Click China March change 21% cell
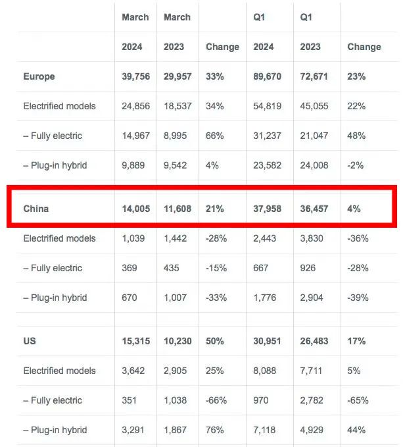Screen dimensions: 403x447 (215, 209)
